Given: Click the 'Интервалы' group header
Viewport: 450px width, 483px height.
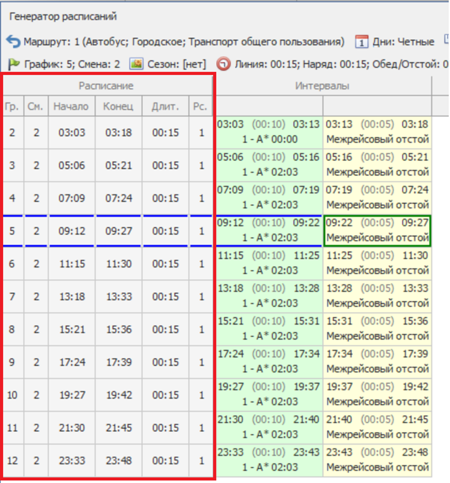Looking at the screenshot, I should click(322, 86).
